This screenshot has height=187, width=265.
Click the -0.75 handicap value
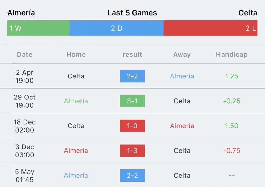click(232, 151)
